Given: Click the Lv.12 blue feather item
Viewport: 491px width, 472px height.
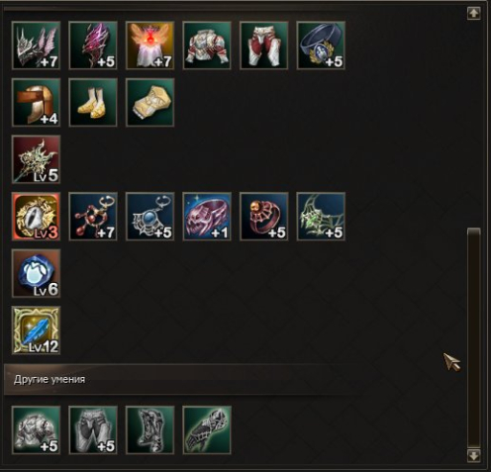Looking at the screenshot, I should click(x=36, y=330).
